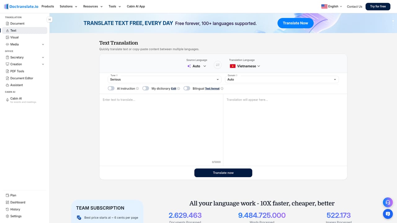Show the Bilingual info icon

pyautogui.click(x=222, y=89)
